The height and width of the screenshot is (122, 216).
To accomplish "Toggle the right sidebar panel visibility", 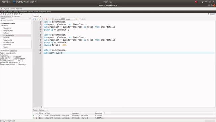I will click(x=215, y=14).
